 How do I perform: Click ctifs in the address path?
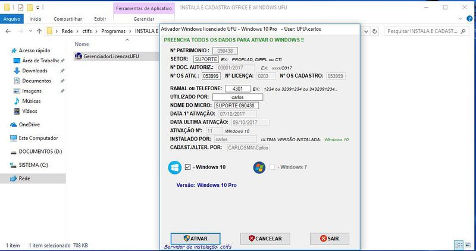(87, 31)
